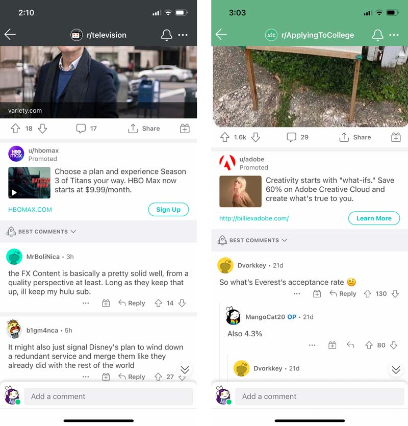Tap the notification bell on r/television header
This screenshot has height=426, width=408.
pos(166,35)
